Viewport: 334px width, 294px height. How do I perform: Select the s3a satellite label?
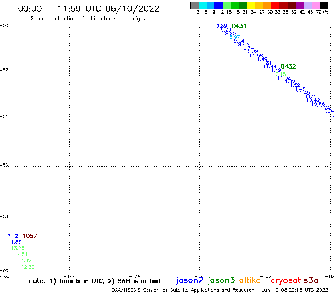coord(311,280)
